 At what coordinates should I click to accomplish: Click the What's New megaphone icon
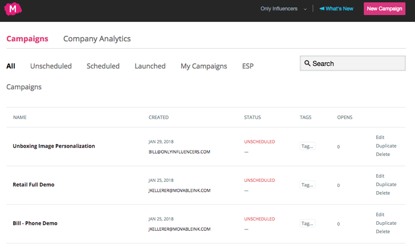[322, 9]
